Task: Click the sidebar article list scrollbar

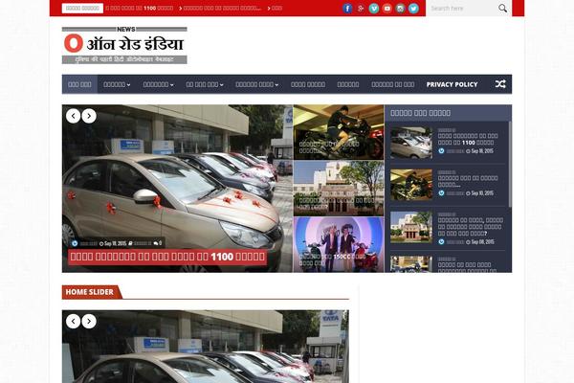Action: click(x=510, y=164)
